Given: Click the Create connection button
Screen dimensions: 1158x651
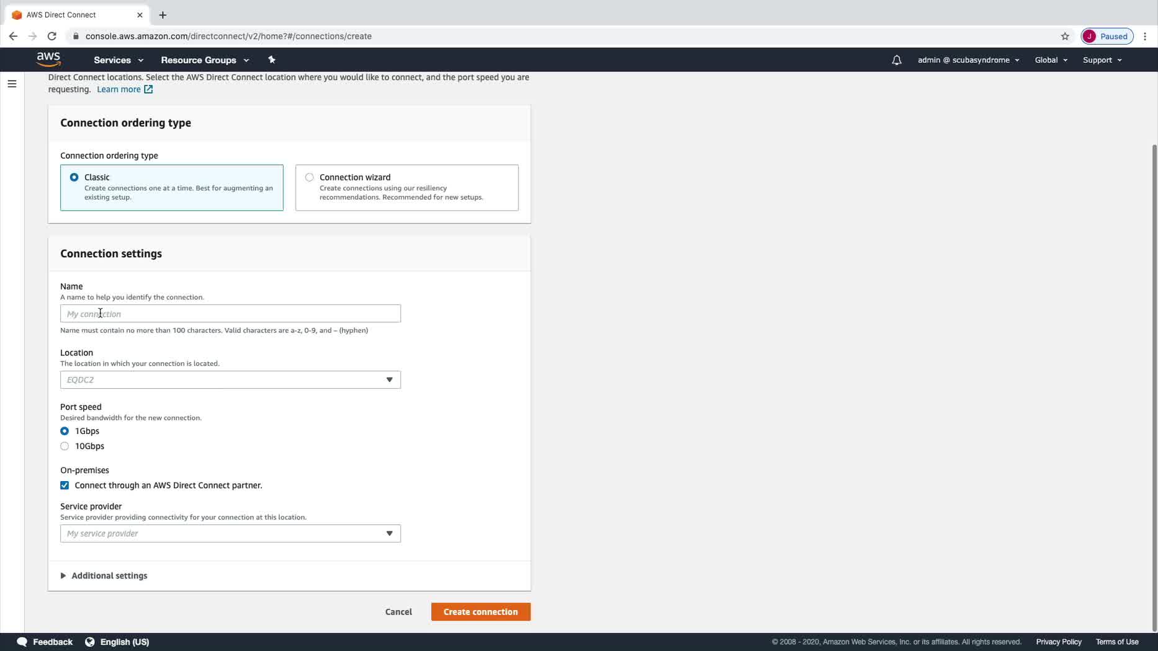Looking at the screenshot, I should 481,612.
